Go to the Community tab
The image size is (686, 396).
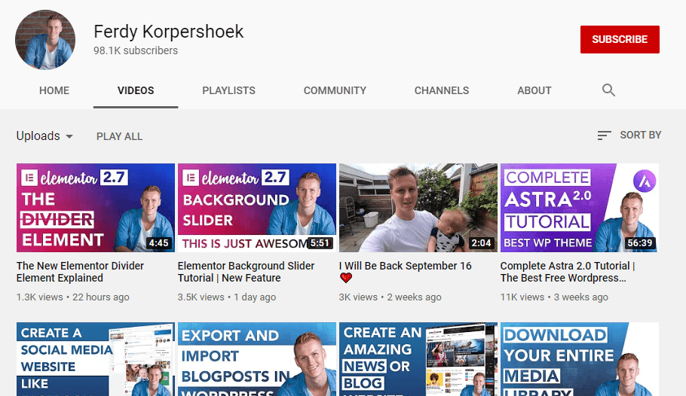click(x=335, y=90)
